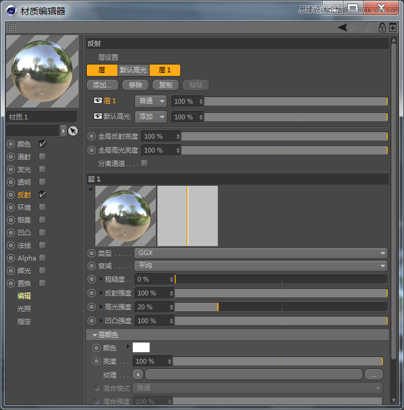Click the texture browse ellipsis button

(x=374, y=374)
